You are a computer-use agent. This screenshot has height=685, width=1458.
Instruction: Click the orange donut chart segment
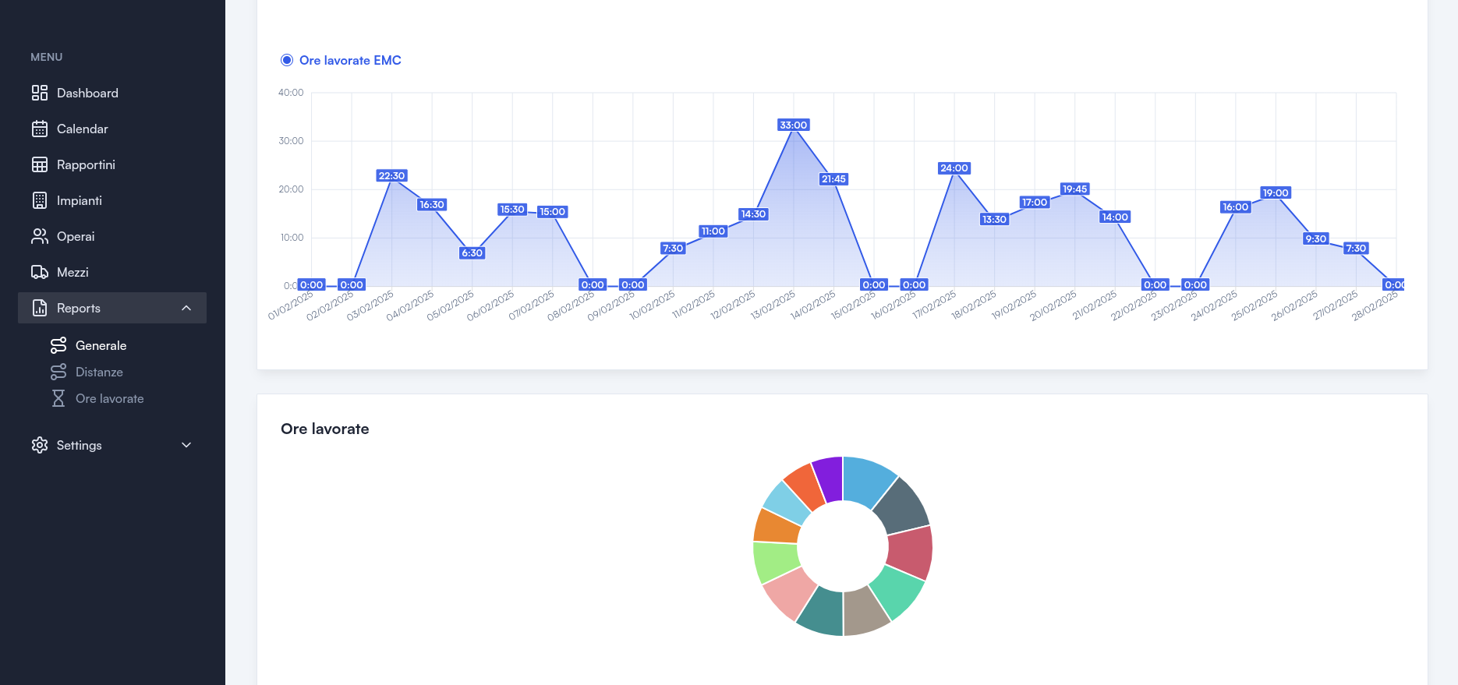(x=777, y=527)
